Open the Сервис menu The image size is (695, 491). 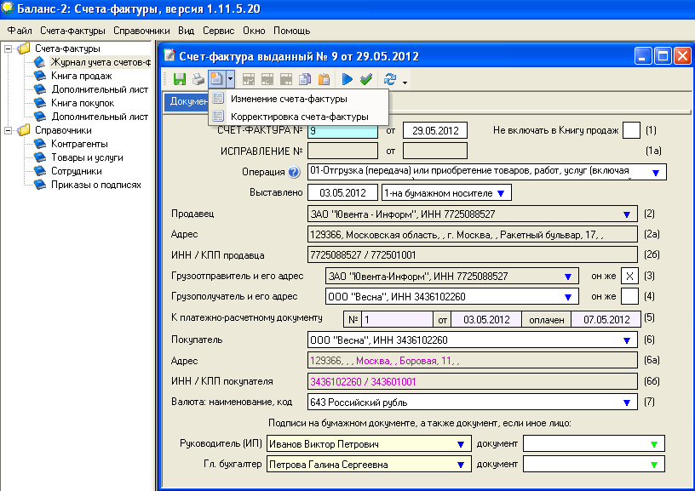tap(218, 31)
